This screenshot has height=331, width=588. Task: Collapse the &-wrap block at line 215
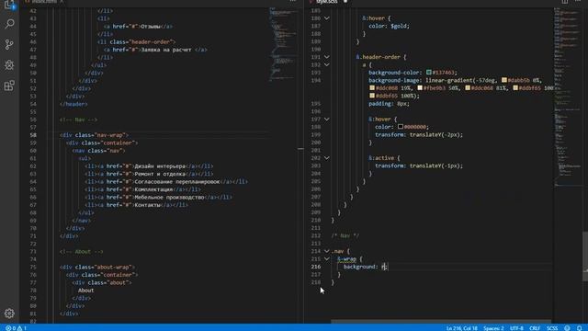[327, 259]
